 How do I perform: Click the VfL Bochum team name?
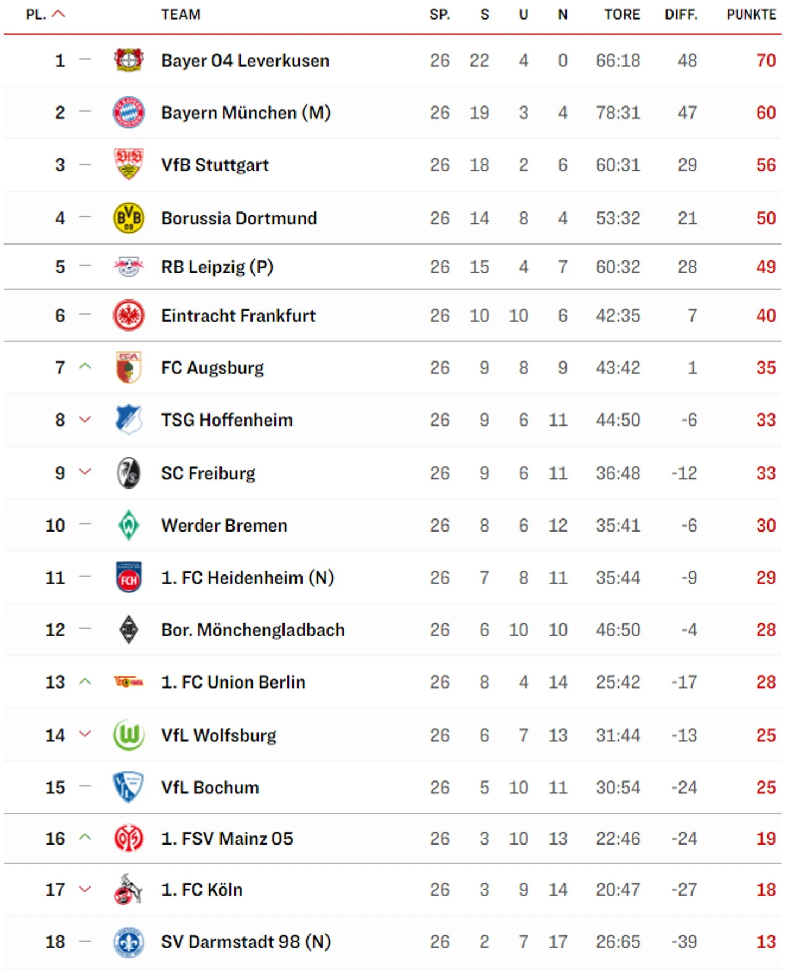pos(210,787)
